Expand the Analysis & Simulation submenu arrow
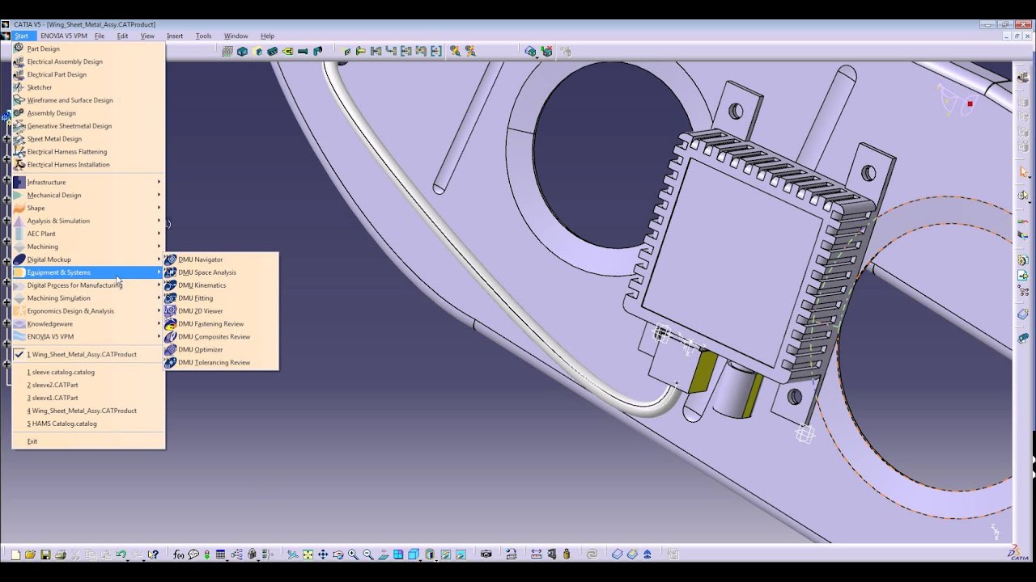1036x582 pixels. (159, 221)
